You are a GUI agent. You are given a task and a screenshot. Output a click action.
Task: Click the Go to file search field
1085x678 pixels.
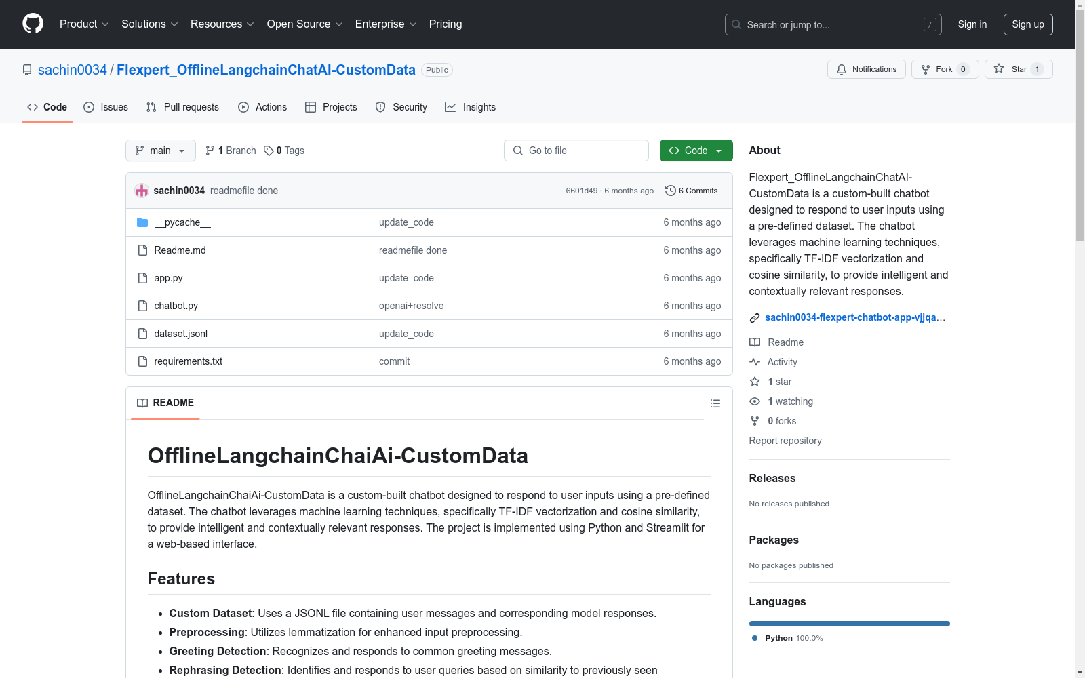click(576, 151)
